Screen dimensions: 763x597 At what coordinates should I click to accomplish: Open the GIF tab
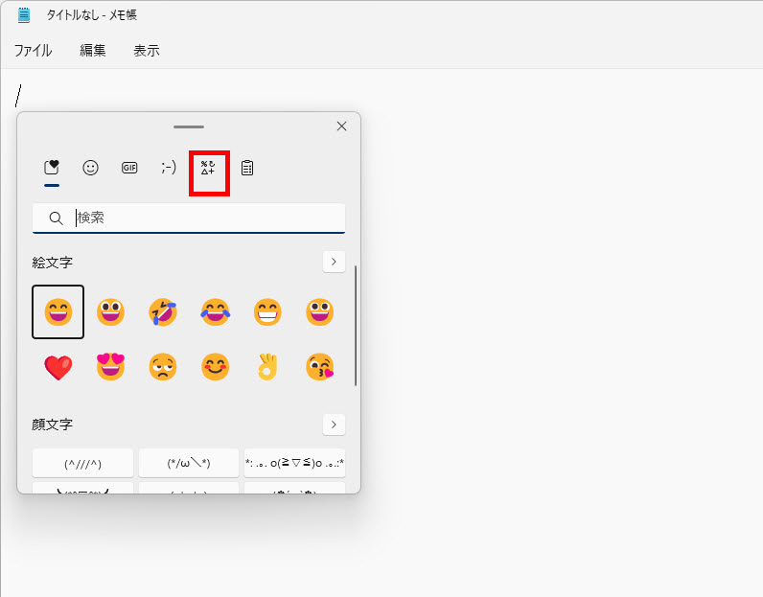[x=129, y=168]
